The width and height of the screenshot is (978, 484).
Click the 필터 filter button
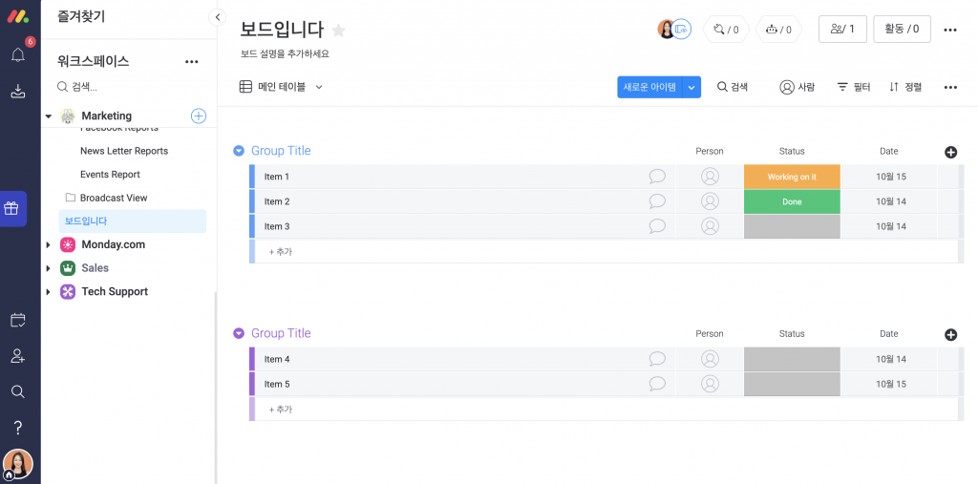click(x=853, y=87)
